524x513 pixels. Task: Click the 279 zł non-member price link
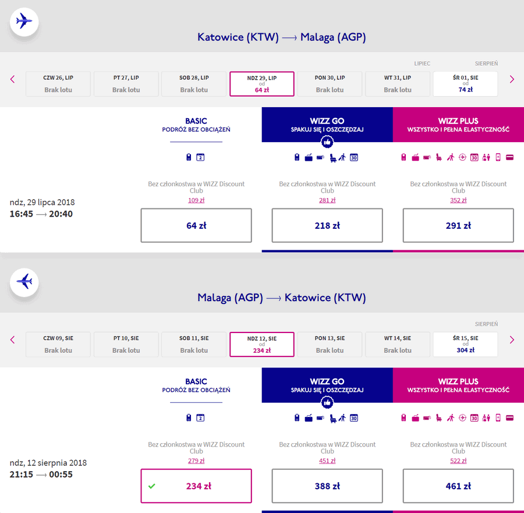(x=196, y=461)
